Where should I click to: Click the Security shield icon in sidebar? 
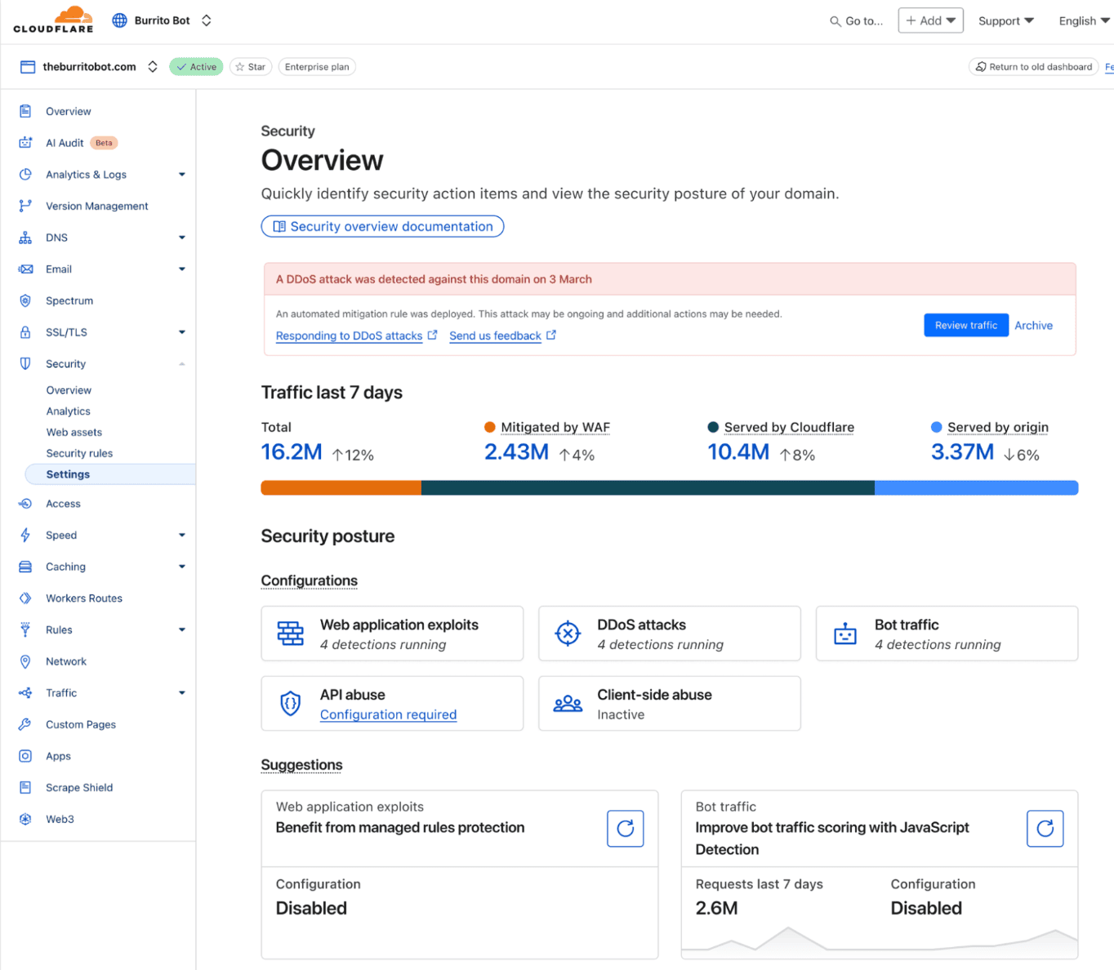click(x=25, y=363)
